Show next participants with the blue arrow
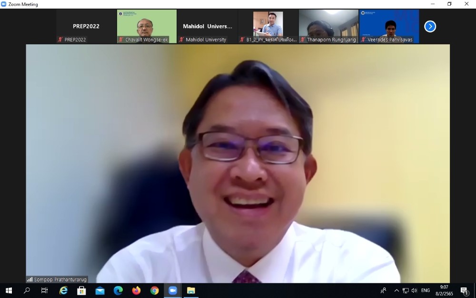This screenshot has width=476, height=298. coord(430,27)
